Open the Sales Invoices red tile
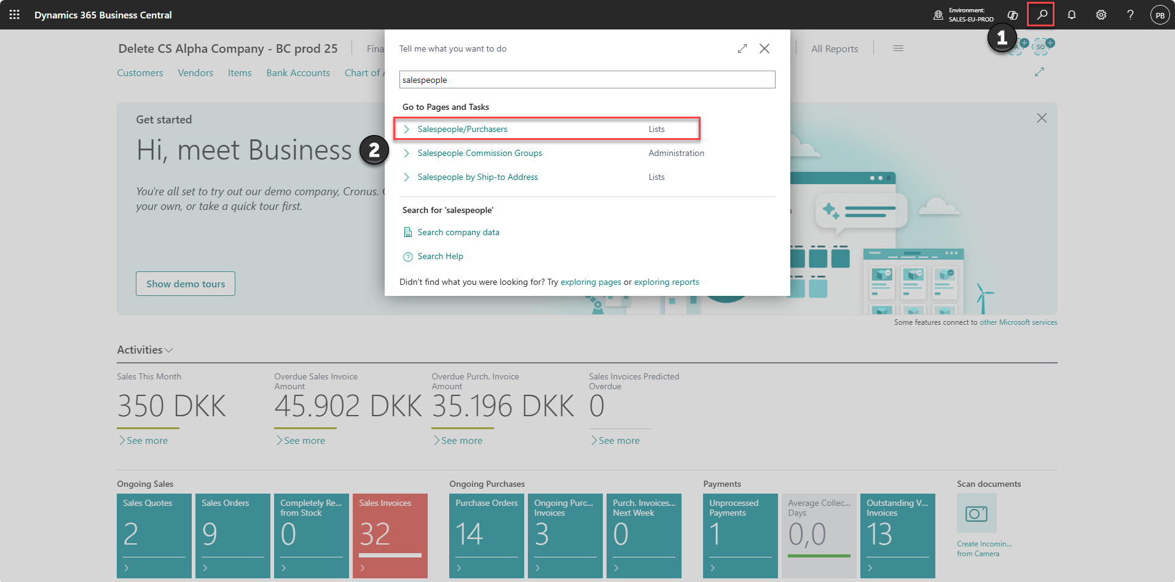This screenshot has width=1175, height=582. tap(390, 535)
